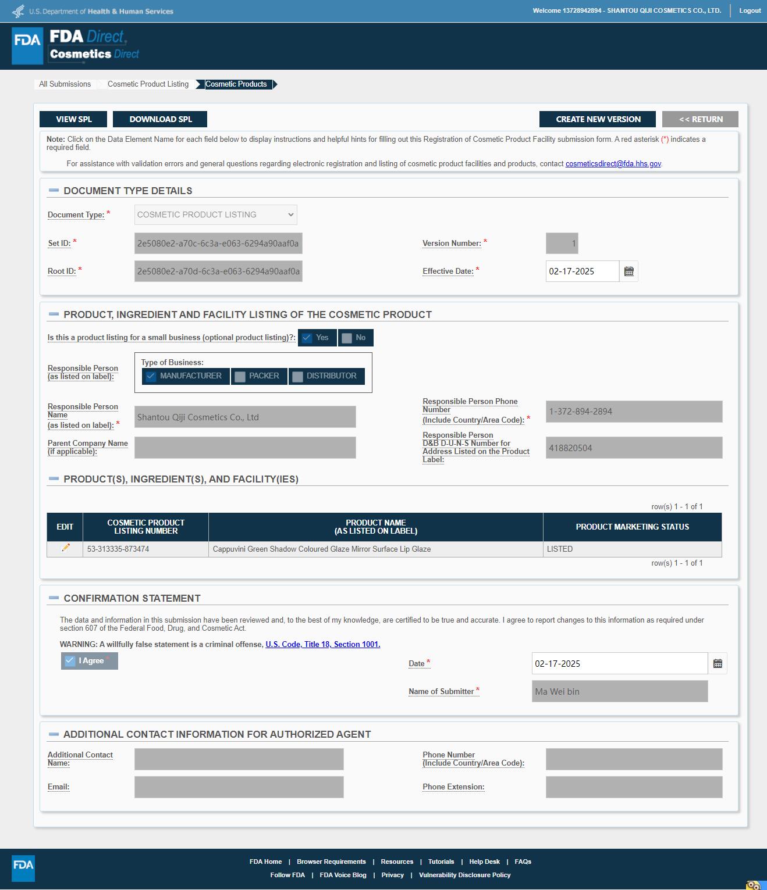The height and width of the screenshot is (890, 767).
Task: Go to All Submissions breadcrumb
Action: pyautogui.click(x=65, y=84)
